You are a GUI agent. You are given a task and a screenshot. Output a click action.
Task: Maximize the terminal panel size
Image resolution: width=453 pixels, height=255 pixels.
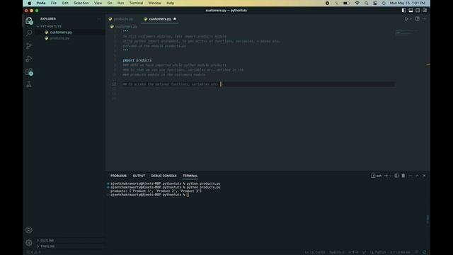click(417, 176)
